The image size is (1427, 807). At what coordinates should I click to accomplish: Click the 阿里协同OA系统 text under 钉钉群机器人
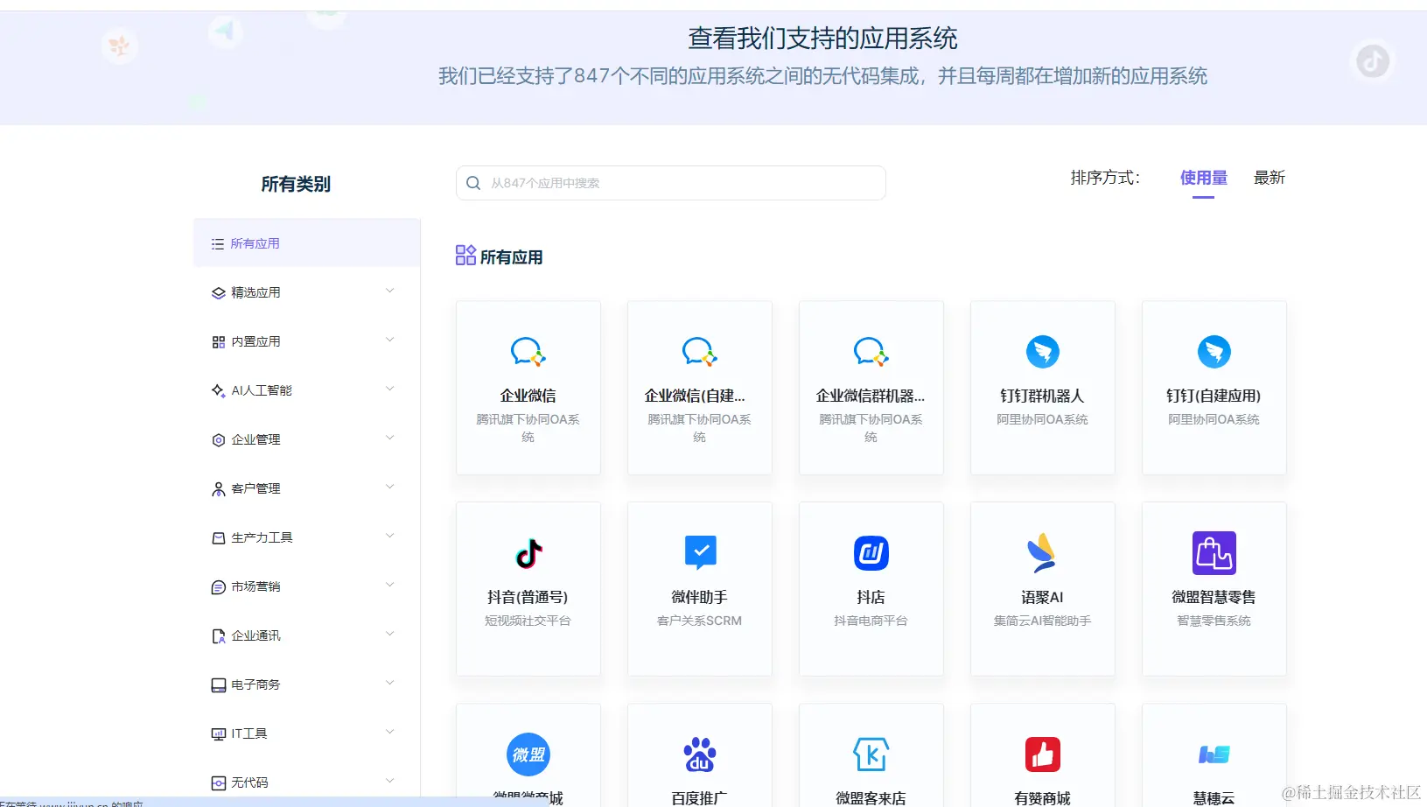[1042, 420]
